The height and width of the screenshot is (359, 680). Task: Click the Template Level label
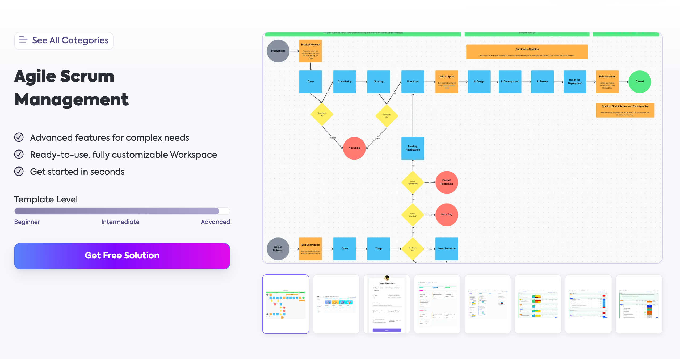click(x=46, y=199)
